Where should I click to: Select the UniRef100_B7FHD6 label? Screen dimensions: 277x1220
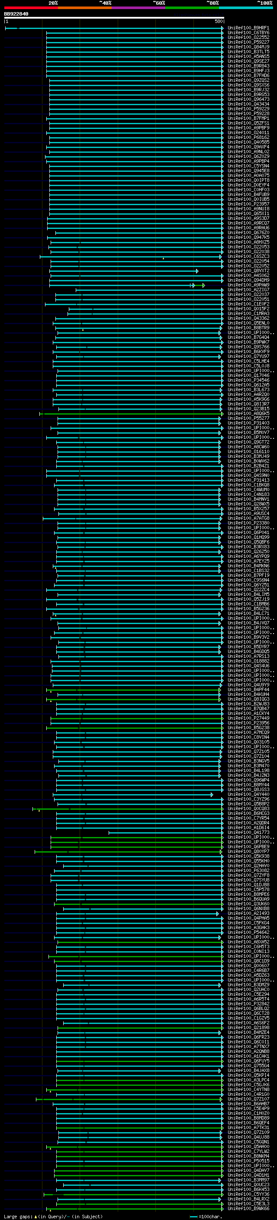tap(248, 75)
